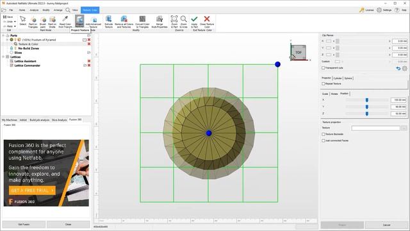Toggle Frustum of Pyramid visibility box

click(x=85, y=40)
